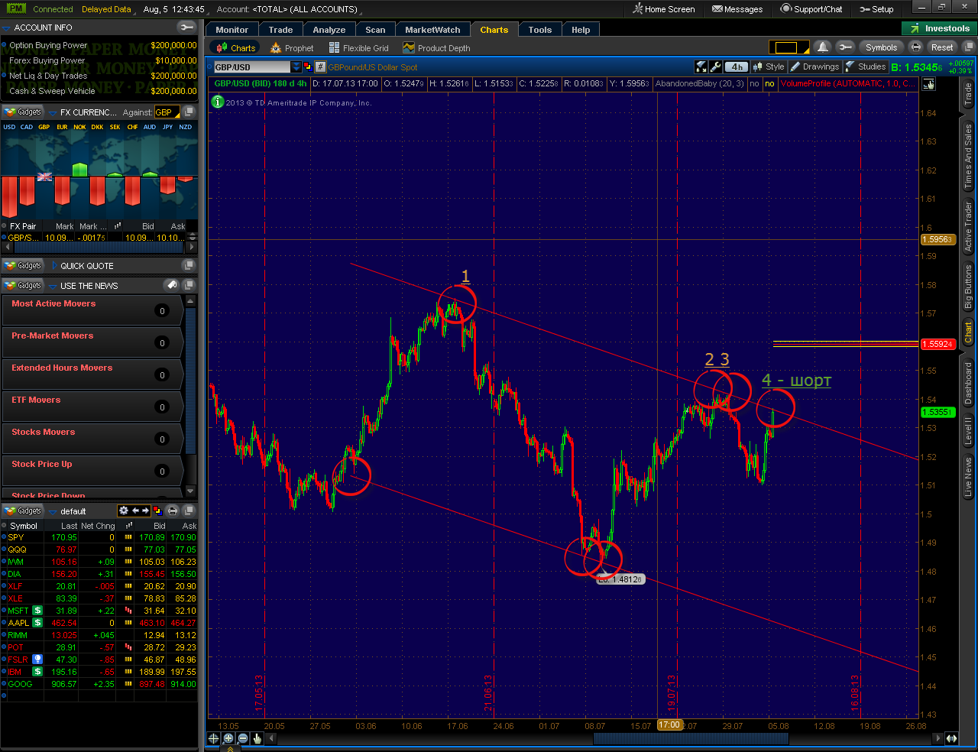Select the pan hand tool icon

257,738
